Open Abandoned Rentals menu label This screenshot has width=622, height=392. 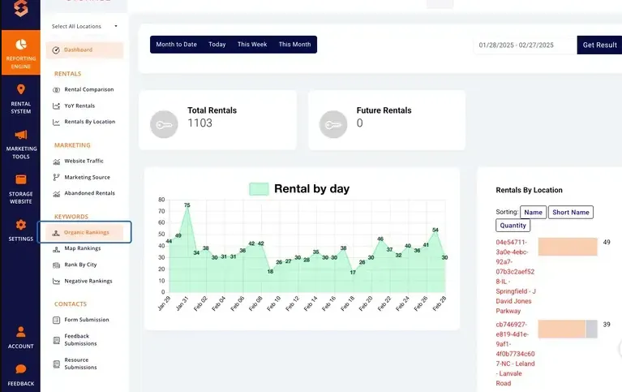coord(90,193)
